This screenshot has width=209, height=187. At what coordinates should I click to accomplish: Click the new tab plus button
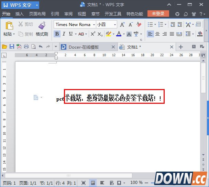(181, 47)
